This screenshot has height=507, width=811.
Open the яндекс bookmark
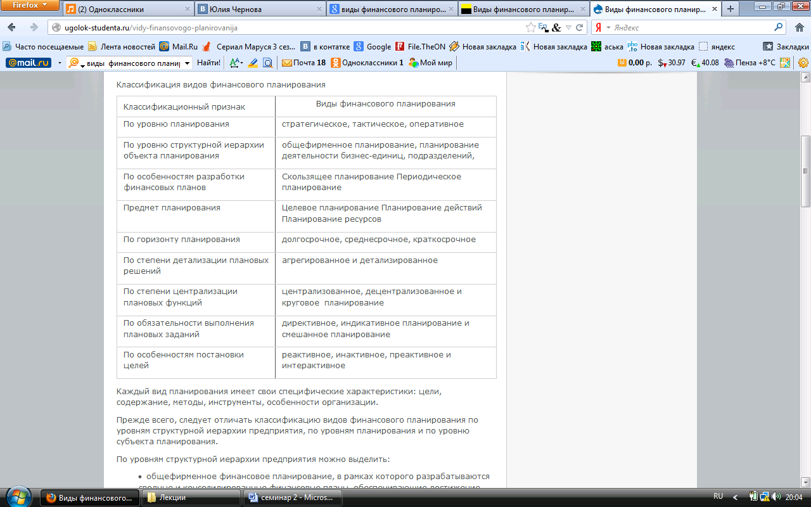pos(717,46)
